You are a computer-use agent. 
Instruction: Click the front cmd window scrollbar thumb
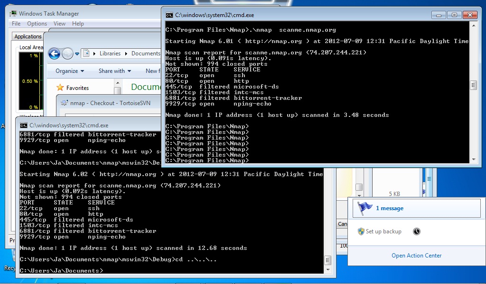tap(473, 85)
